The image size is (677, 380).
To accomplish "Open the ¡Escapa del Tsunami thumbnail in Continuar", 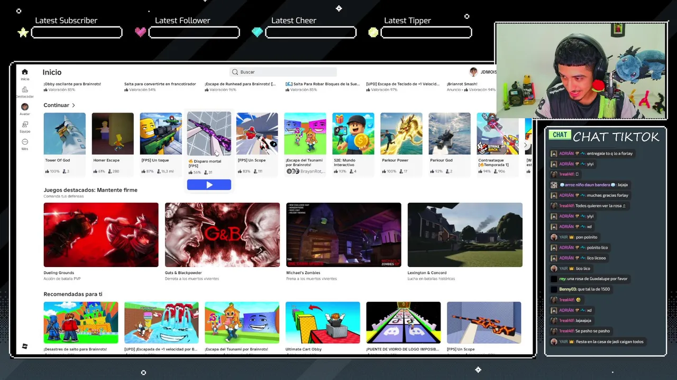I will (x=305, y=134).
